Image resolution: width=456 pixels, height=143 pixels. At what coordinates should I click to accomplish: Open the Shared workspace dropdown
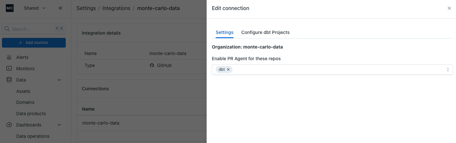tap(34, 8)
